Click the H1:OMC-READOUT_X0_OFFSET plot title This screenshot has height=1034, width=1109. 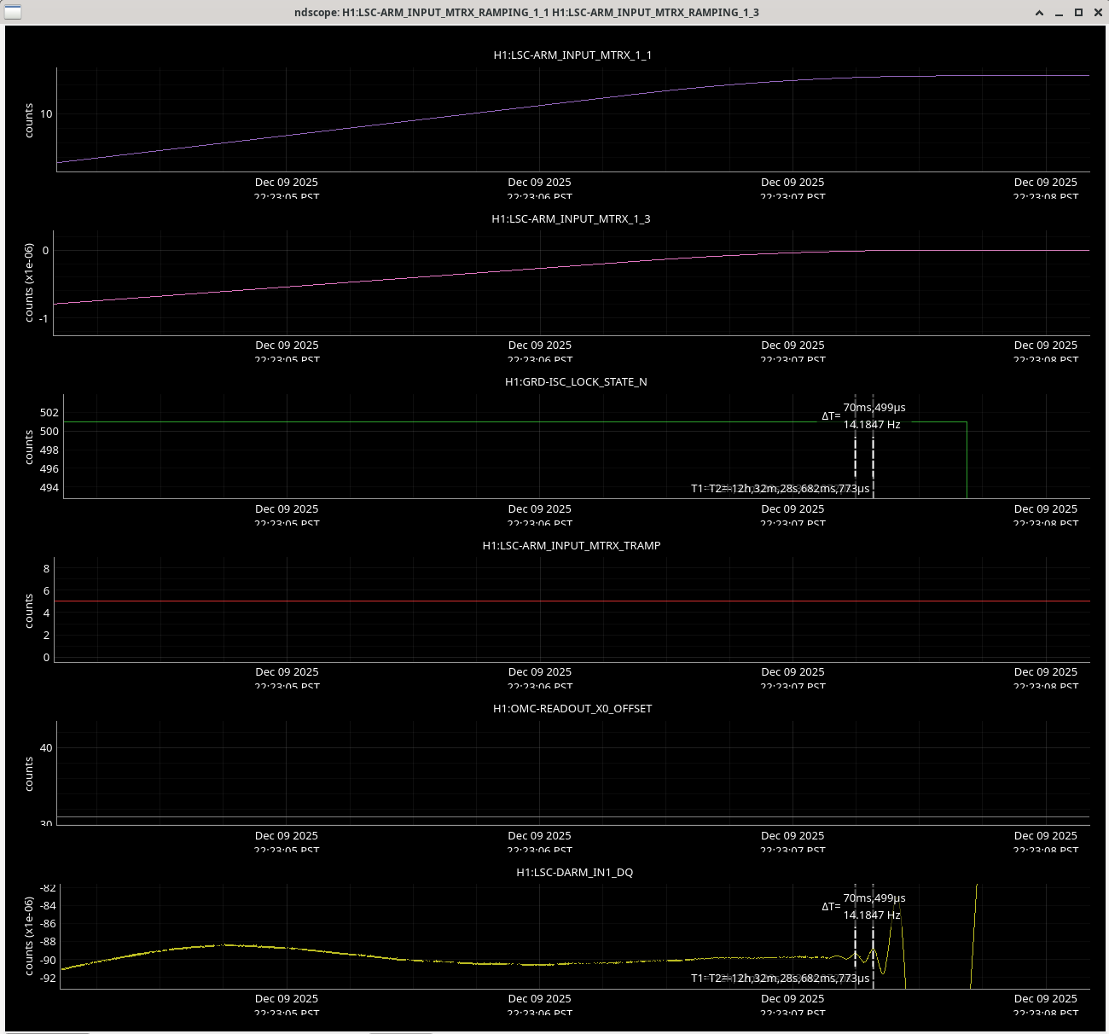tap(572, 708)
